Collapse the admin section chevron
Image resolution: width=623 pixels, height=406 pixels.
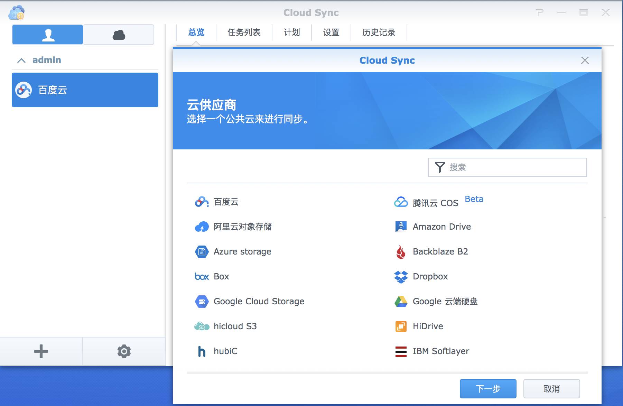[x=21, y=61]
